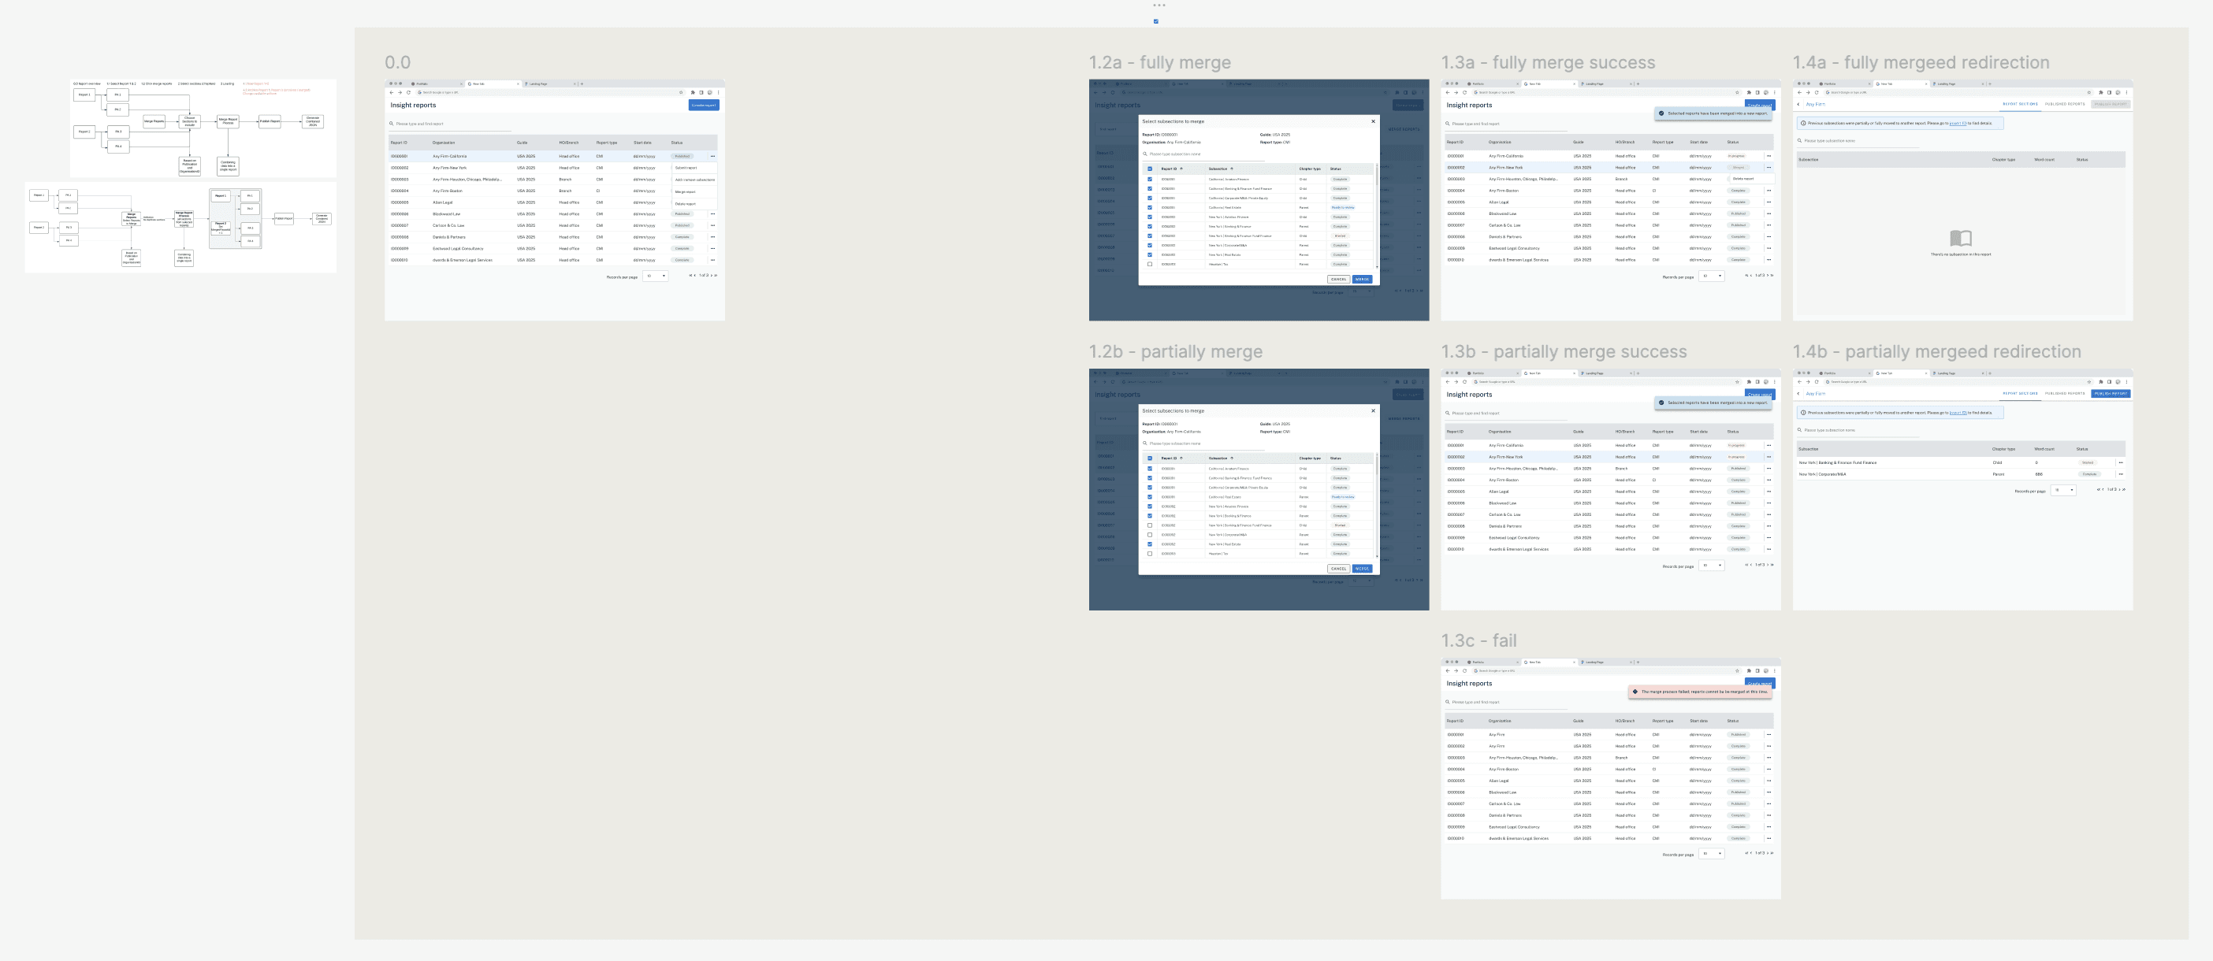The width and height of the screenshot is (2213, 961).
Task: Switch to Published Reports tab in 1.4b
Action: [2064, 393]
